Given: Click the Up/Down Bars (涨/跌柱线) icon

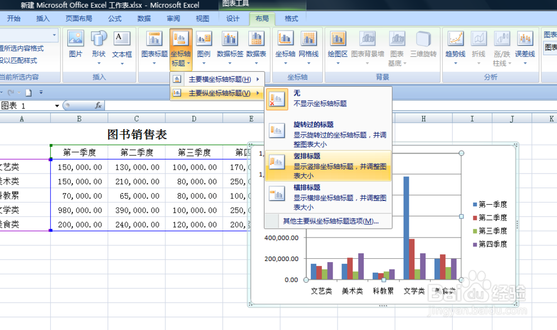Looking at the screenshot, I should (502, 39).
